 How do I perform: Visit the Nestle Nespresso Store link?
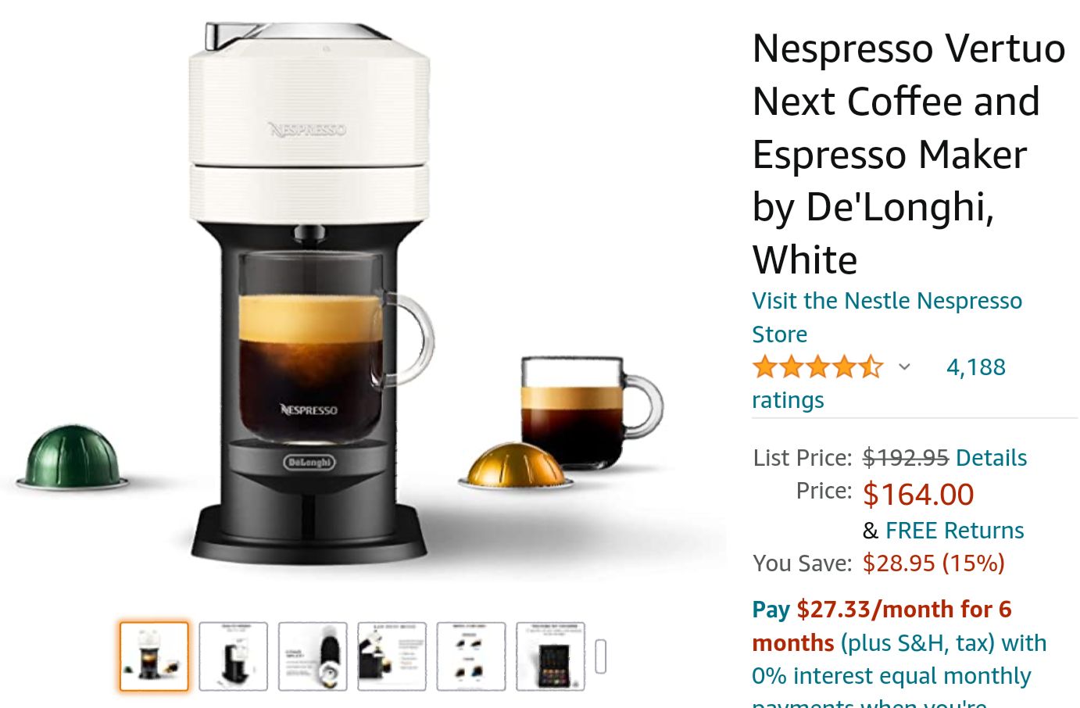(887, 317)
